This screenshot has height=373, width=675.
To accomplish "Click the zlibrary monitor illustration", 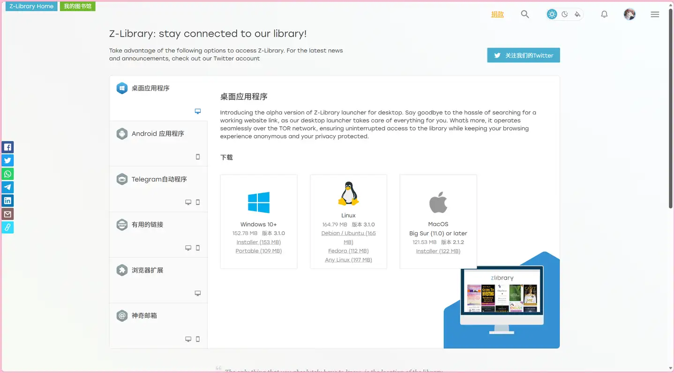I will [502, 300].
